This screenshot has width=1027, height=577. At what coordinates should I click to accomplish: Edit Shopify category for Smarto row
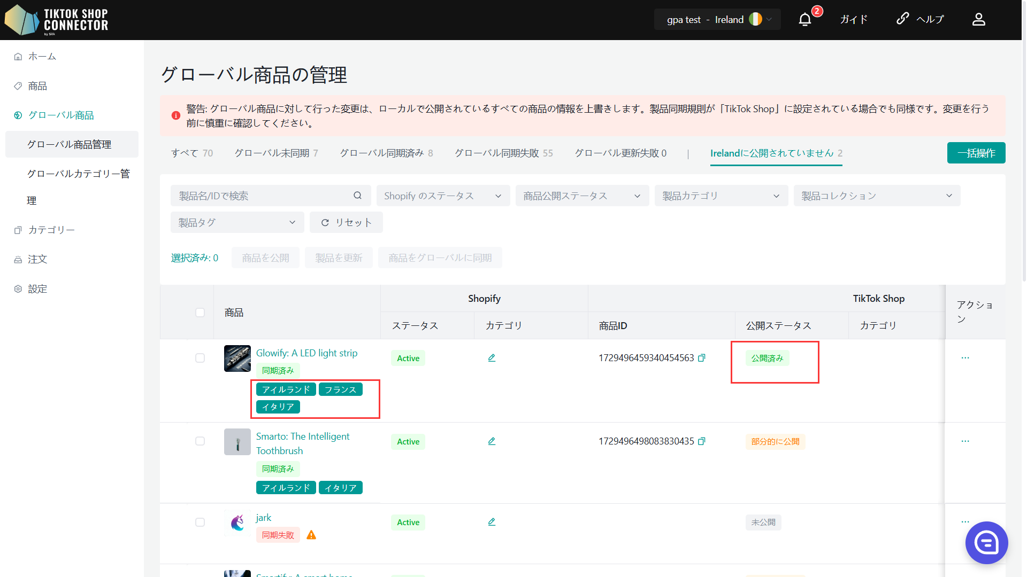tap(492, 441)
